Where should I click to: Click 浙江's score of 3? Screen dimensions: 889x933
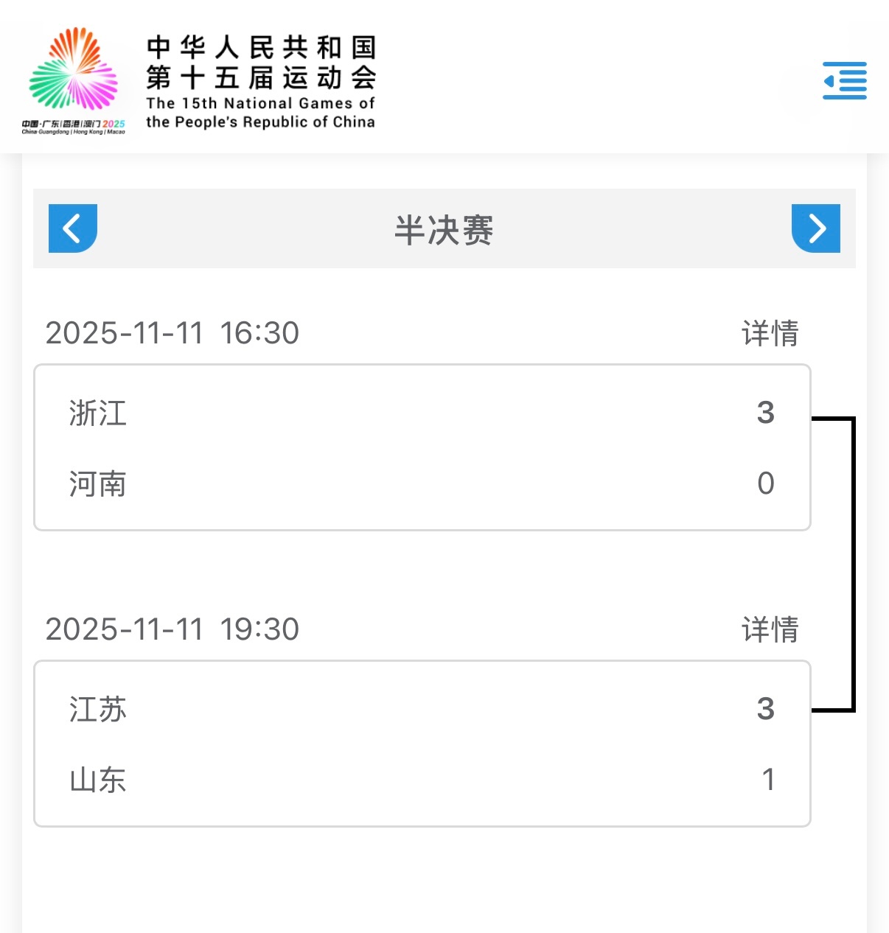point(766,413)
